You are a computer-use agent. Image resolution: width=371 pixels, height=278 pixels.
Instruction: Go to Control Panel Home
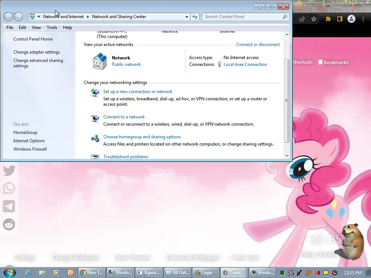point(33,39)
